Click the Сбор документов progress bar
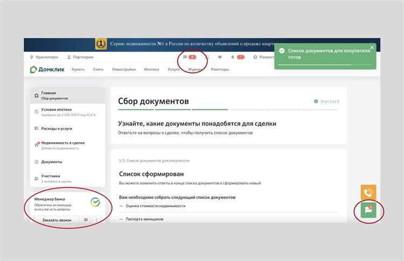Viewport: 404px width, 261px height. click(x=228, y=110)
